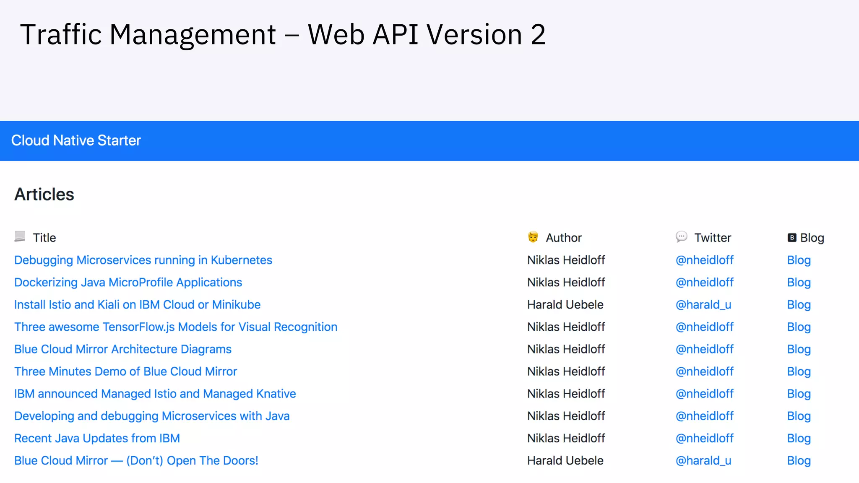Open Blue Cloud Mirror Architecture Diagrams article
Screen dimensions: 859x483
(x=123, y=349)
